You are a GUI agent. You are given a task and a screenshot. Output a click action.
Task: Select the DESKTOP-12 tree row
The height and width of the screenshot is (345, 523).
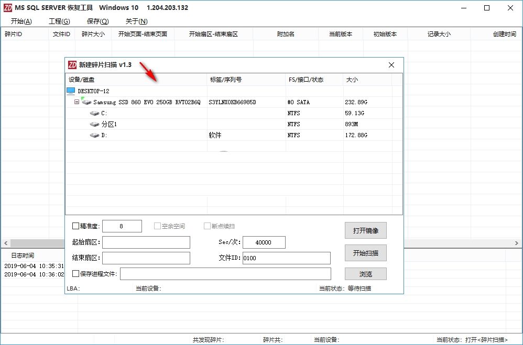pyautogui.click(x=234, y=91)
